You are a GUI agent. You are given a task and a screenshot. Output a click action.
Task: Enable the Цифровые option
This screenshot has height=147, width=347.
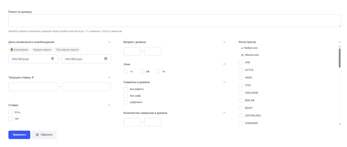(126, 102)
